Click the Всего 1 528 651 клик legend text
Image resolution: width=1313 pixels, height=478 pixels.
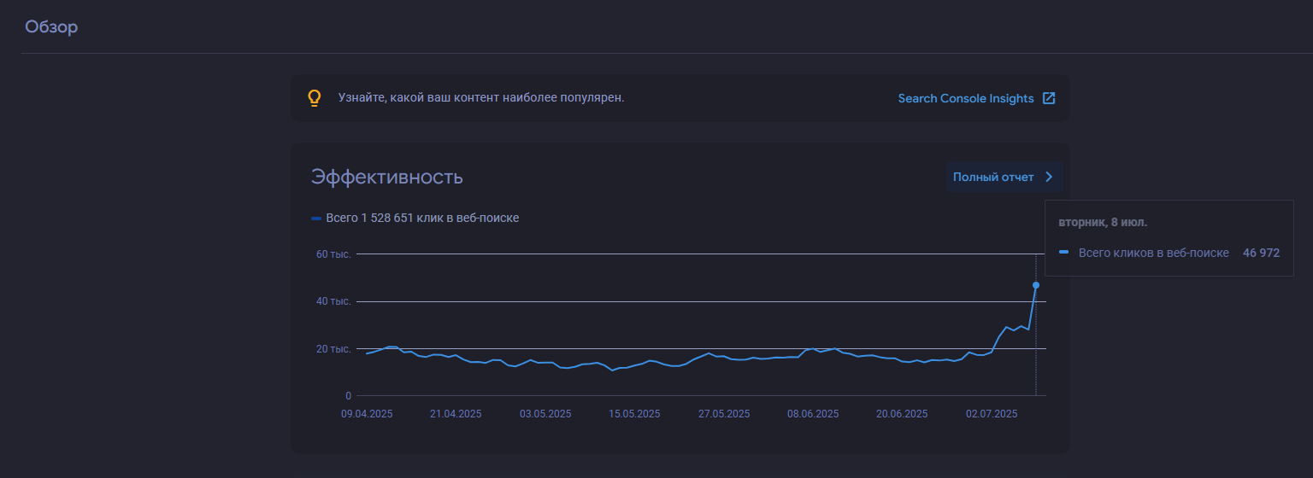tap(422, 219)
